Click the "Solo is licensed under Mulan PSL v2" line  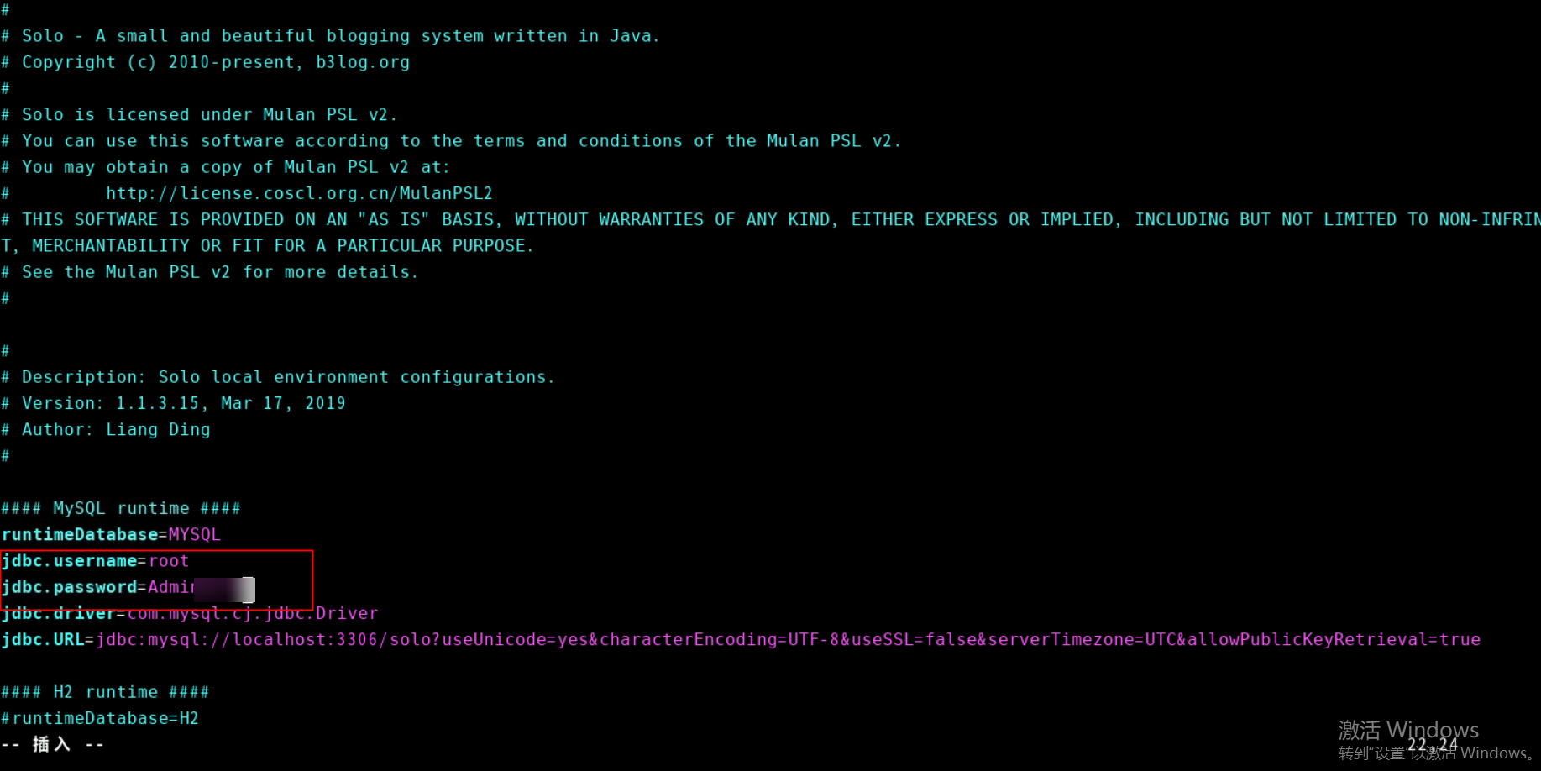208,114
